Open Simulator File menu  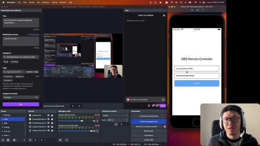pos(19,2)
